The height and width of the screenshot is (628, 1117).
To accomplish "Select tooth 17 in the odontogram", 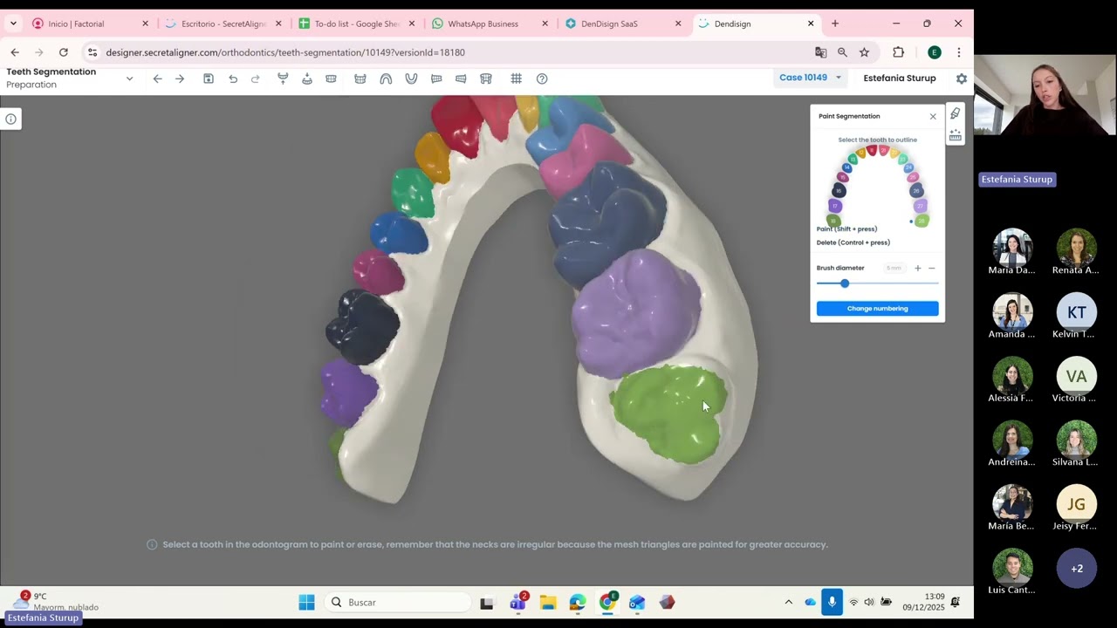I will coord(835,206).
